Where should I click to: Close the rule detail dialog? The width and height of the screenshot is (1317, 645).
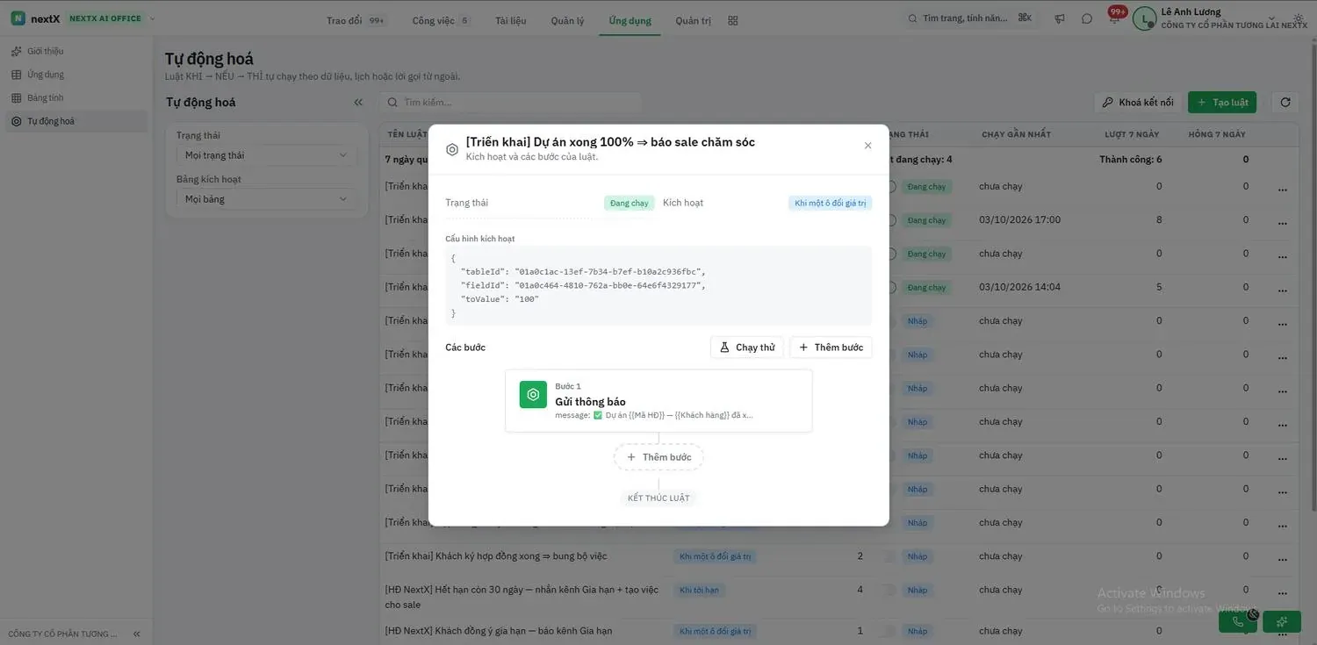[867, 146]
